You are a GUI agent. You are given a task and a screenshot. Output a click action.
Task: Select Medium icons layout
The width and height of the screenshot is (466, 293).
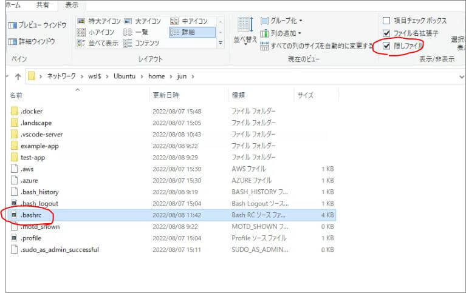[189, 21]
